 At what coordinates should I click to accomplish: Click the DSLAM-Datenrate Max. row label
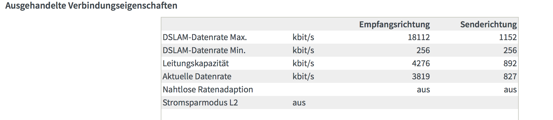pos(205,37)
